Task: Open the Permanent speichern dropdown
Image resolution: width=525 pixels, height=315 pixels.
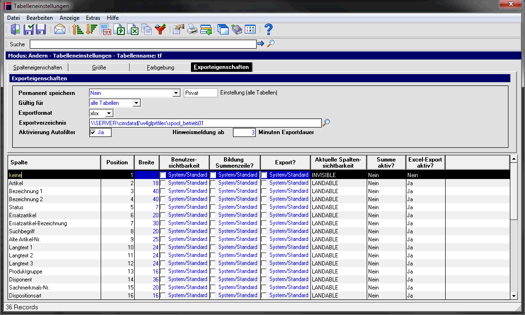Action: click(x=176, y=93)
